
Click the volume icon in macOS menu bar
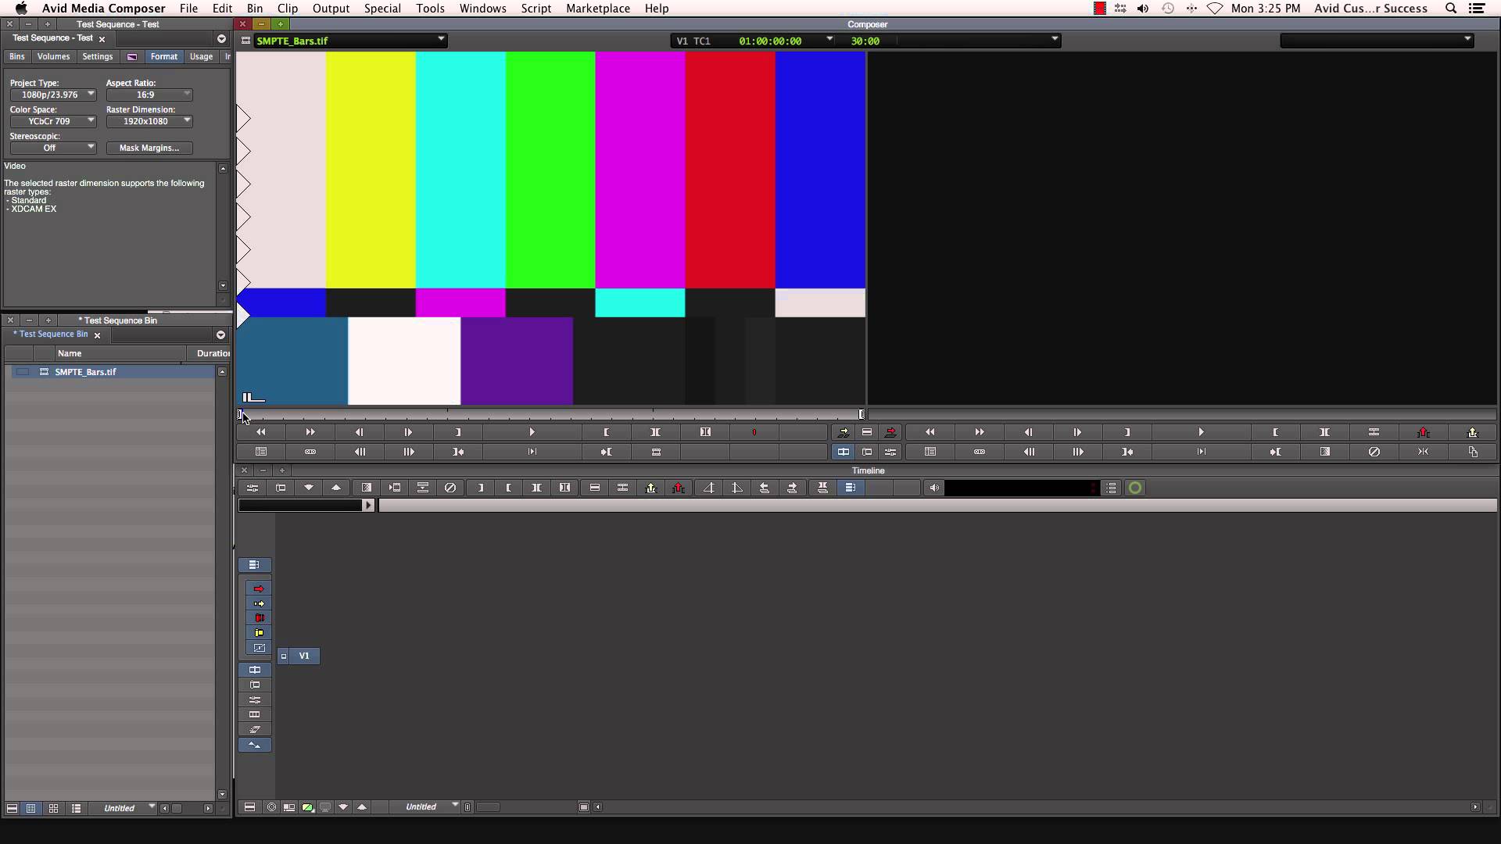pyautogui.click(x=1143, y=8)
